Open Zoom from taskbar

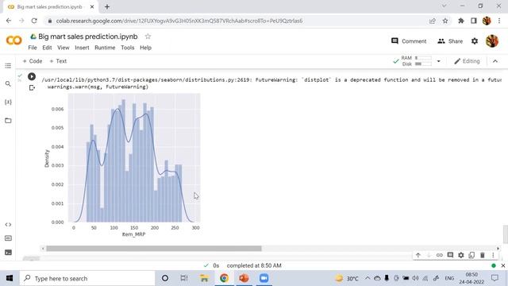pyautogui.click(x=264, y=278)
